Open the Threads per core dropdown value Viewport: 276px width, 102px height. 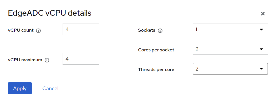[x=230, y=69]
